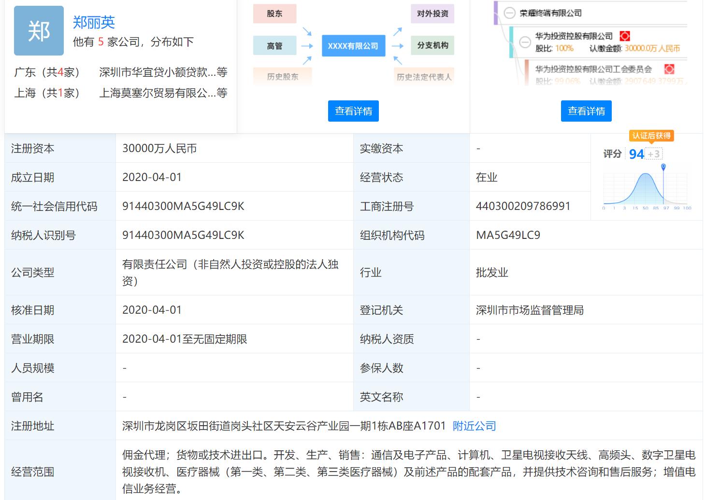The image size is (706, 500).
Task: Click 查看详情 under the company relationship diagram
Action: (x=353, y=111)
